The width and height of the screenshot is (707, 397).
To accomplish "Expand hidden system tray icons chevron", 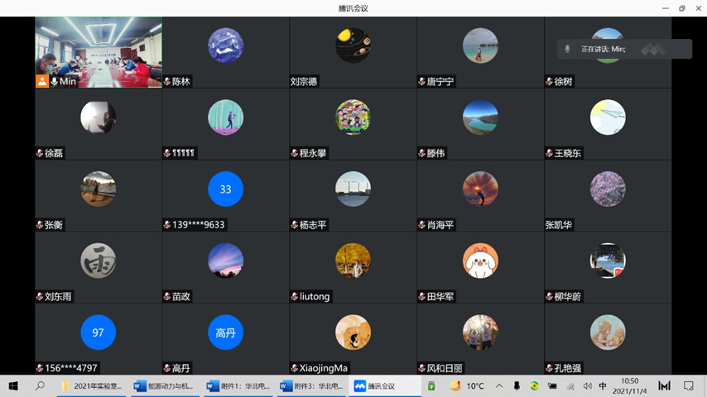I will 499,386.
